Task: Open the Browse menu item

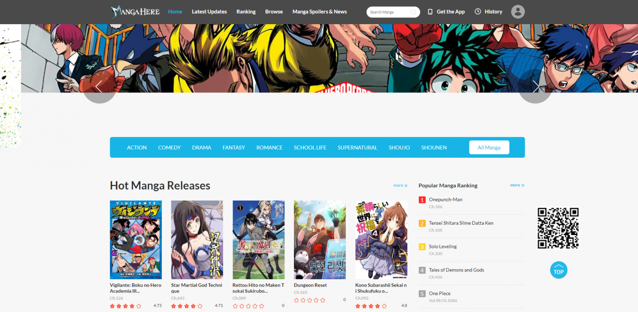Action: (x=274, y=12)
